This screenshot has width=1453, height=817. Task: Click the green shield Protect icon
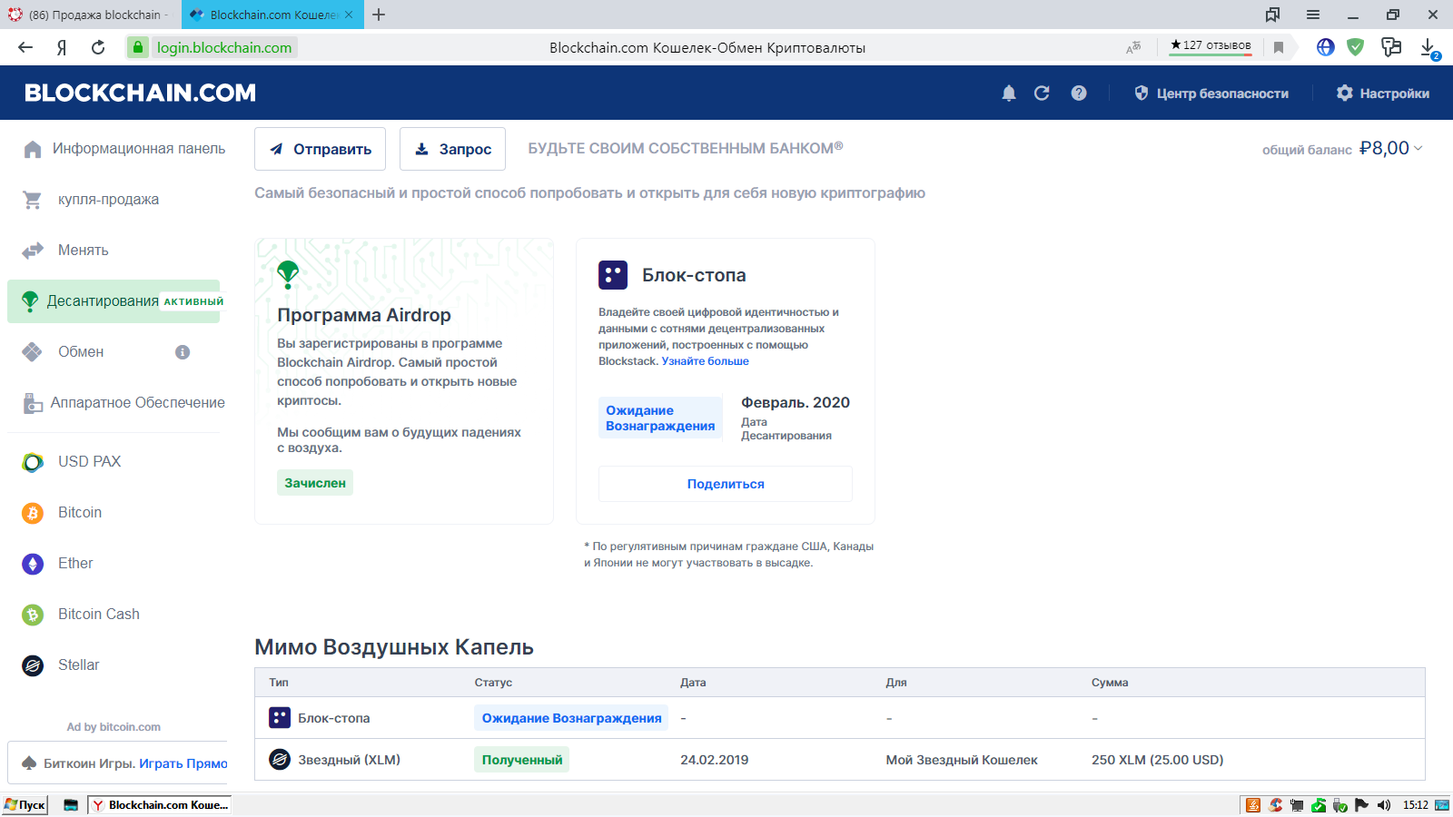1355,47
